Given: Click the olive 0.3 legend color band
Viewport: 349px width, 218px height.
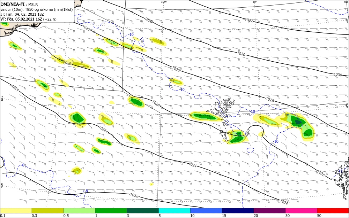Looking at the screenshot, I should 47,211.
